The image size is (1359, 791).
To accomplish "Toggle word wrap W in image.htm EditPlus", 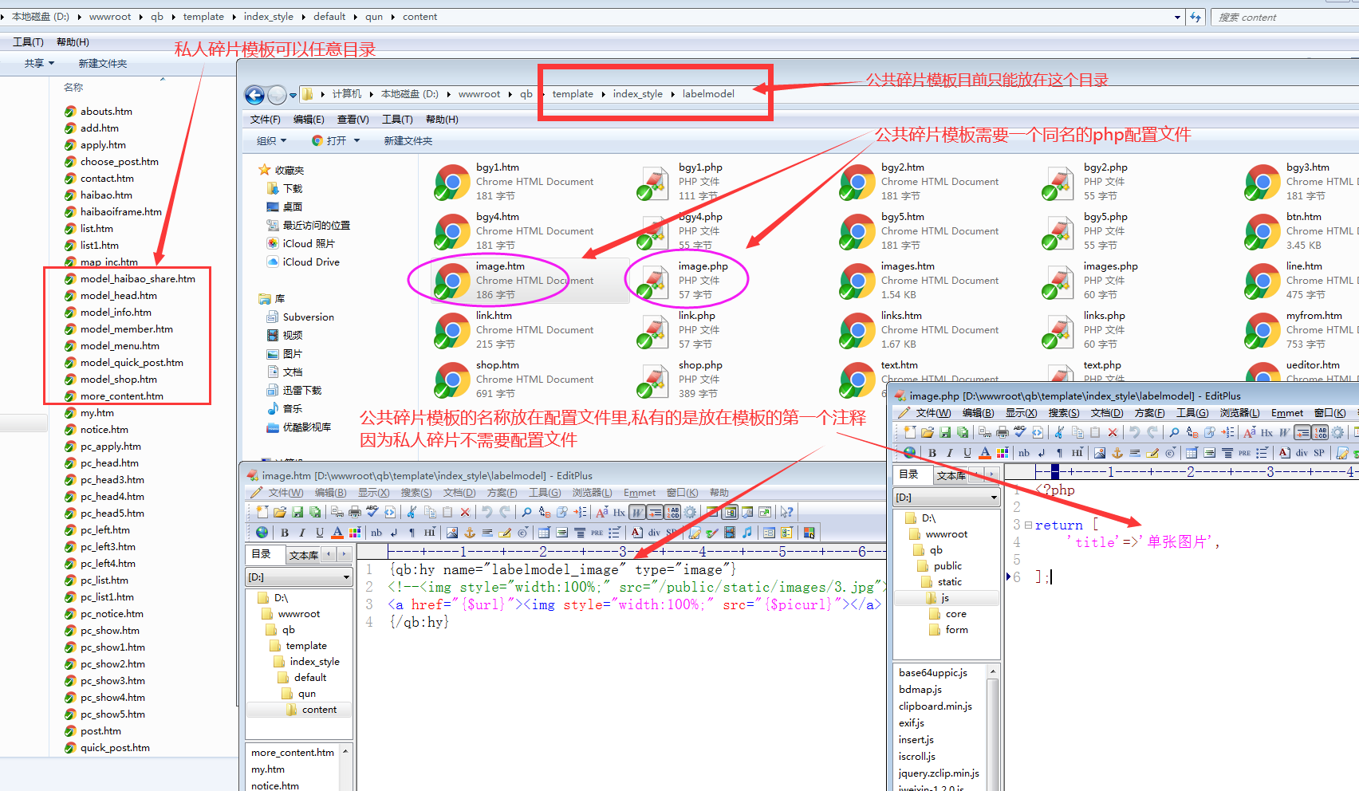I will tap(637, 512).
